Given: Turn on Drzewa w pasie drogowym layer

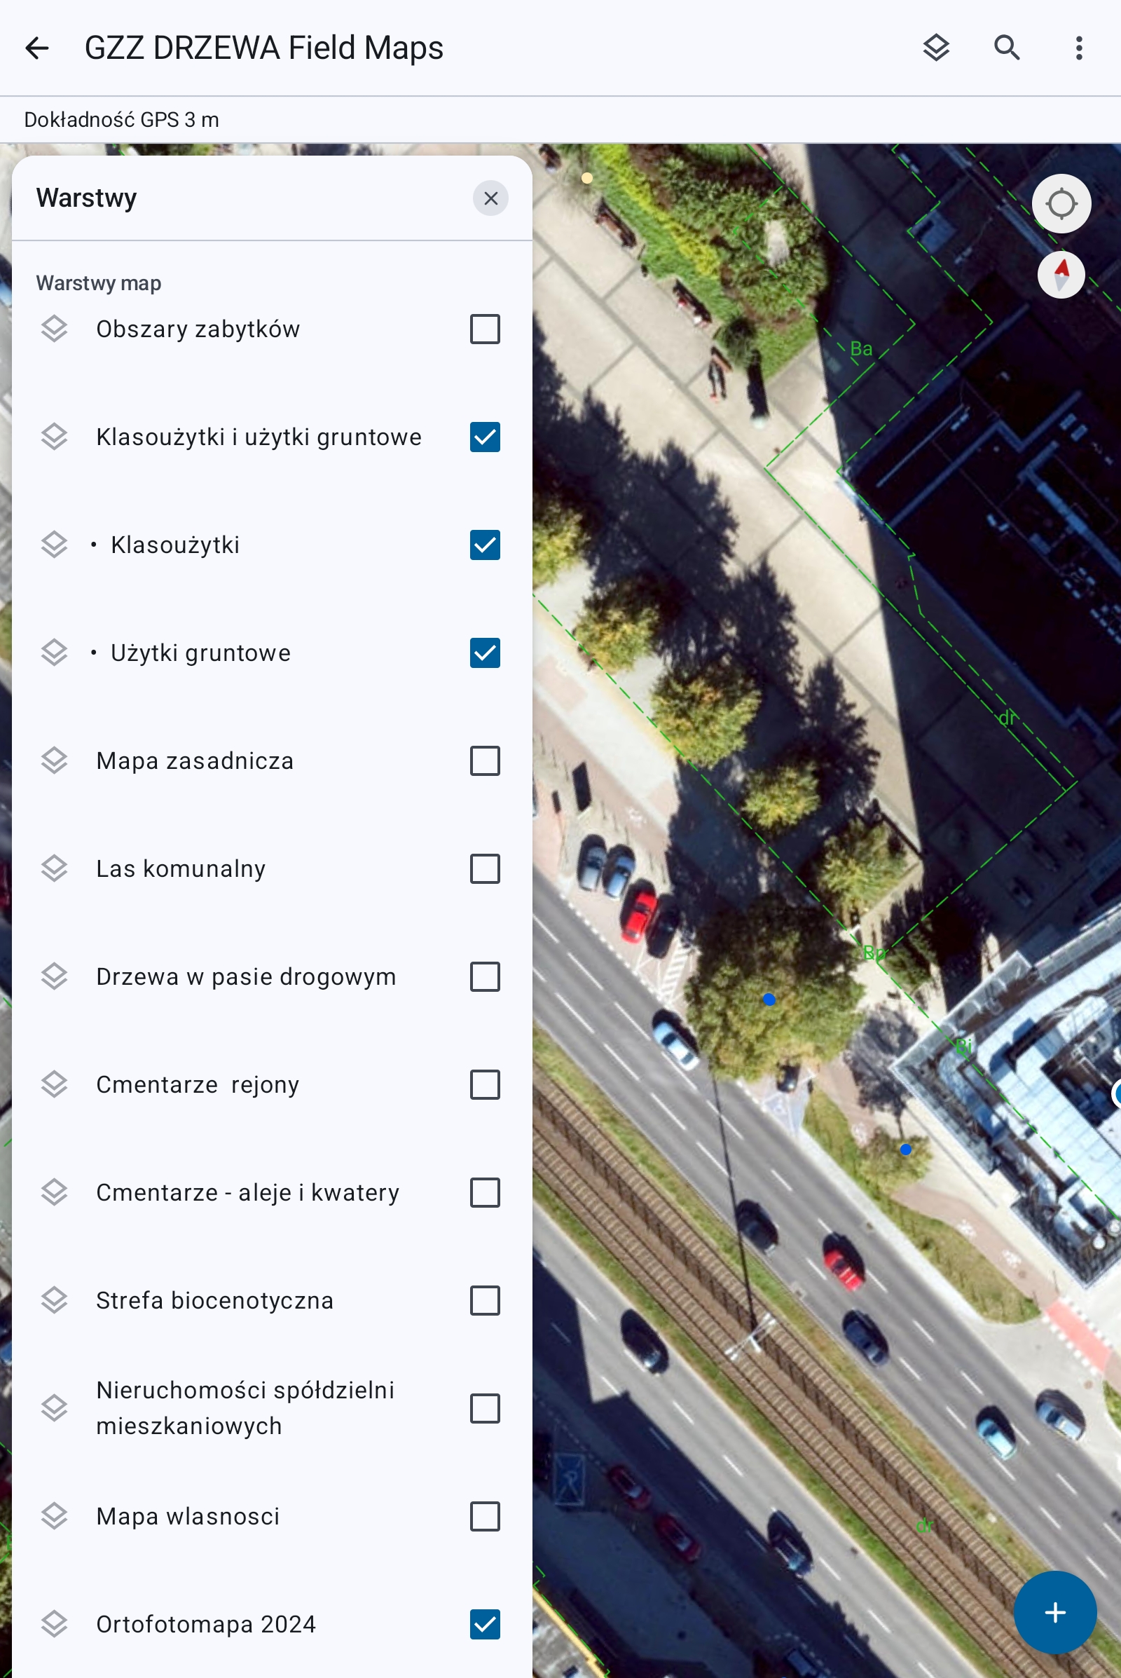Looking at the screenshot, I should (x=485, y=976).
